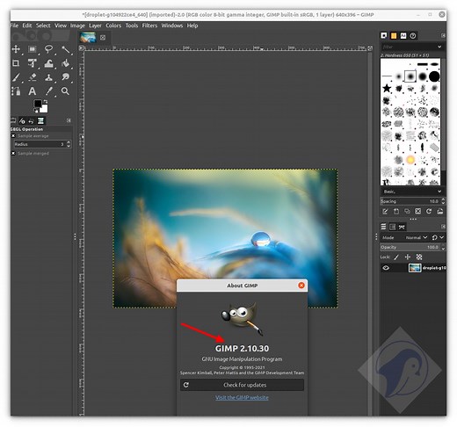
Task: Toggle the Sample merged checkbox
Action: pyautogui.click(x=13, y=153)
